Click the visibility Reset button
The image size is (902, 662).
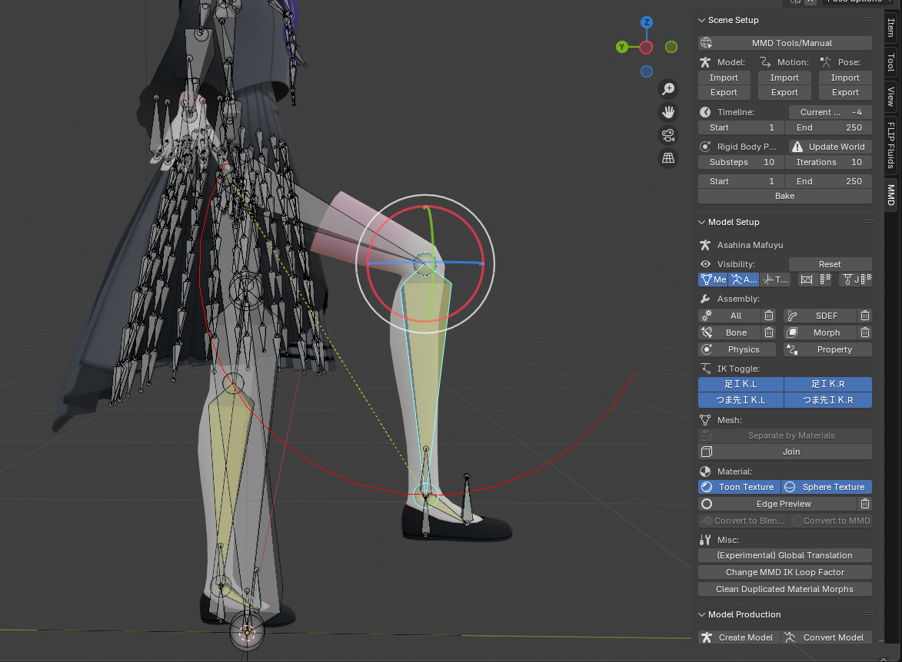830,264
